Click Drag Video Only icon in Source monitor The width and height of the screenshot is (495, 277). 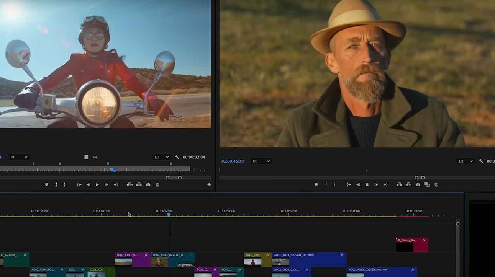point(86,157)
